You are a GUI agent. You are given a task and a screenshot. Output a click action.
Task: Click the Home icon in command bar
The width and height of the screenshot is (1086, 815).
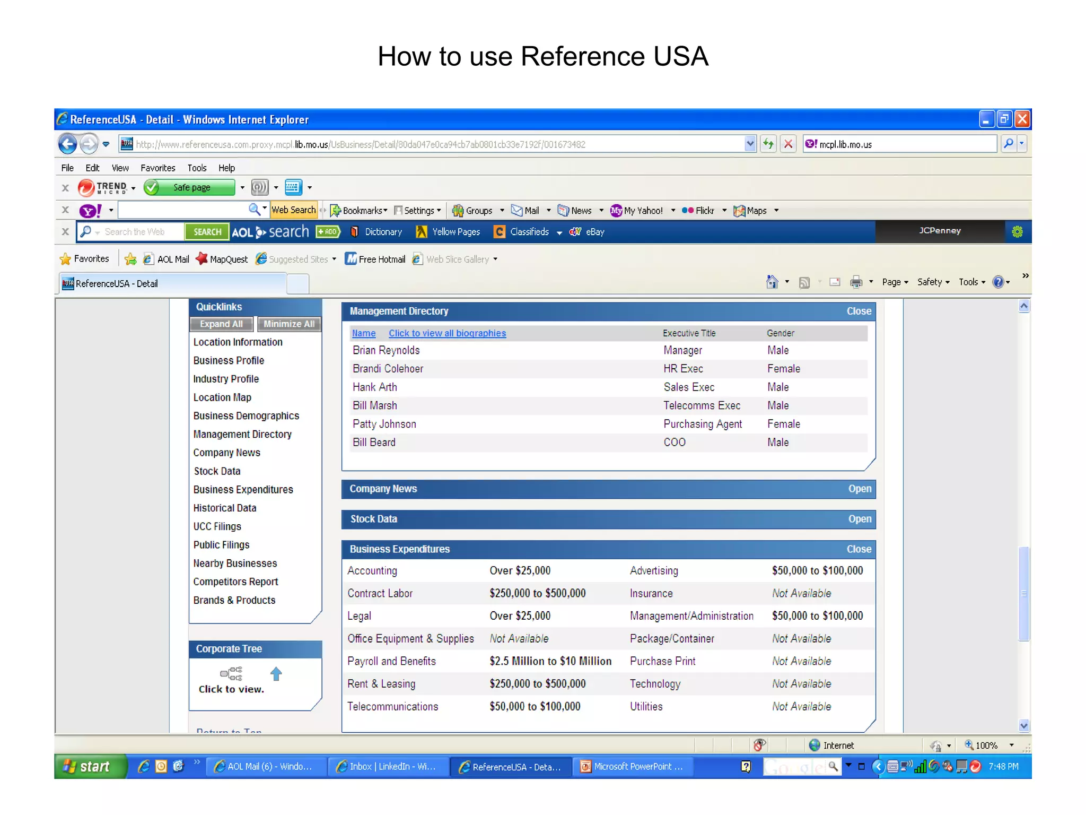(x=772, y=282)
